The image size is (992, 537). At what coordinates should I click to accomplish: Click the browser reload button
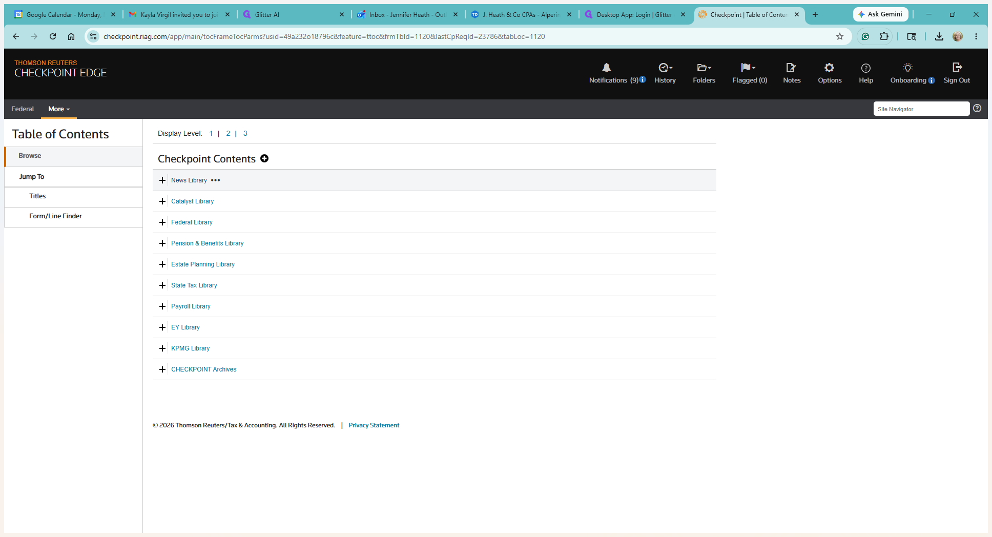(53, 36)
